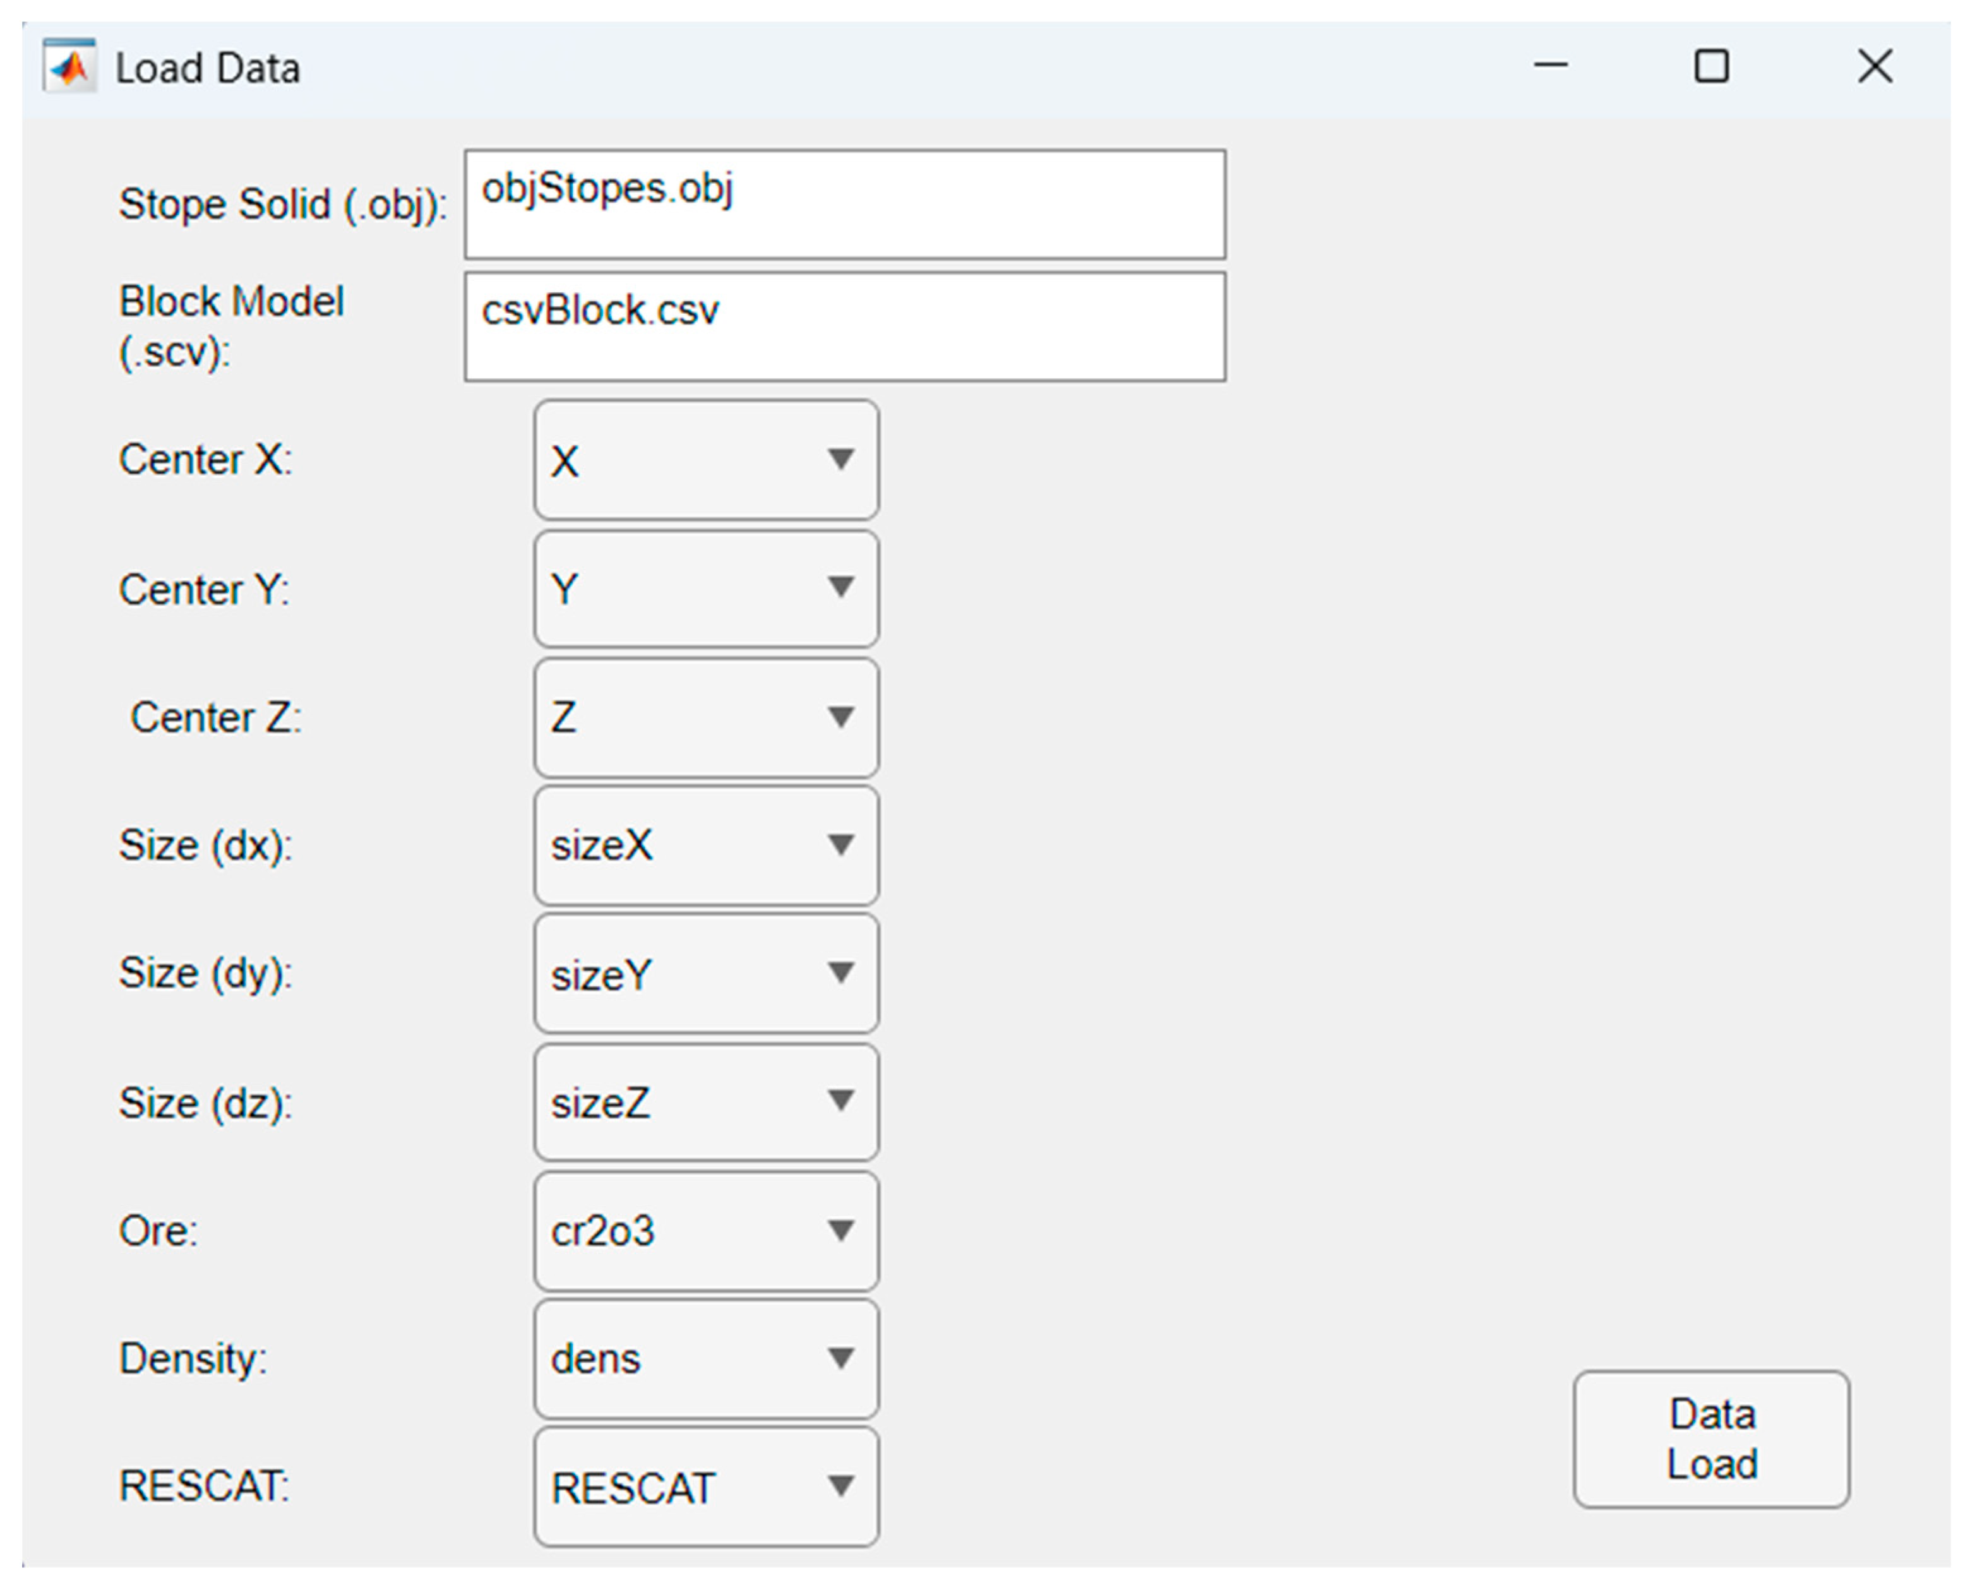Expand the Size (dx) sizeX dropdown
The image size is (1970, 1590).
point(706,846)
